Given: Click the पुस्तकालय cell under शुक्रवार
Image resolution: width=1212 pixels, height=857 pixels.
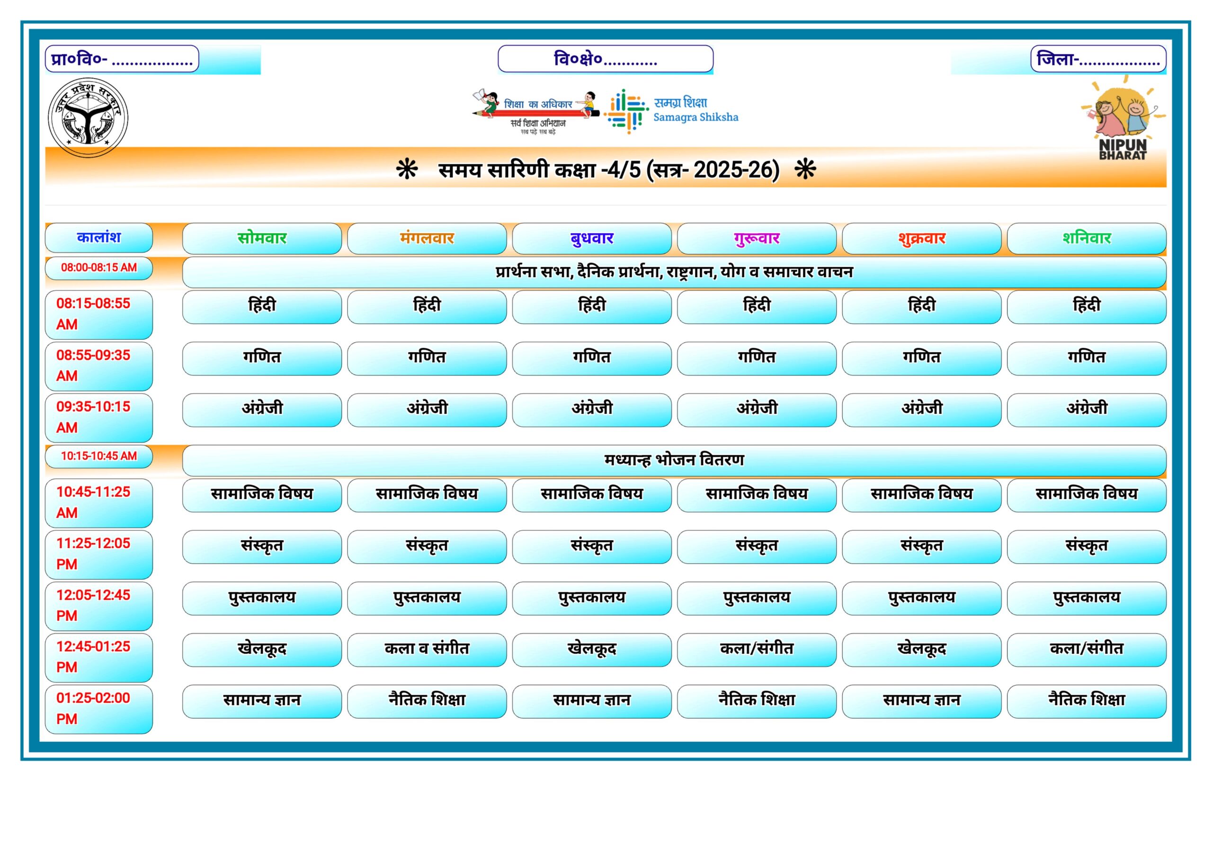Looking at the screenshot, I should 922,598.
